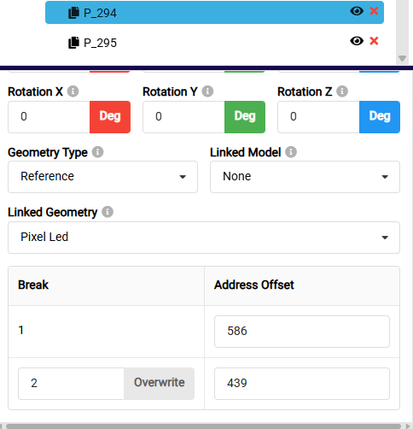Screen dimensions: 413x429
Task: Show the Geometry Type info tooltip icon
Action: (97, 152)
